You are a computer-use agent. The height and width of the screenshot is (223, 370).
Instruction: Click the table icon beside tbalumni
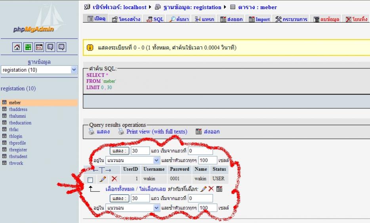click(x=4, y=115)
